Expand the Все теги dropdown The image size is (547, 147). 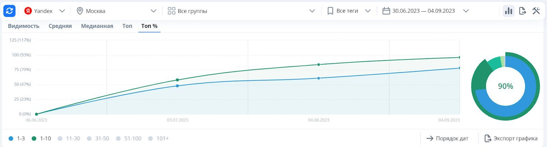pyautogui.click(x=368, y=11)
